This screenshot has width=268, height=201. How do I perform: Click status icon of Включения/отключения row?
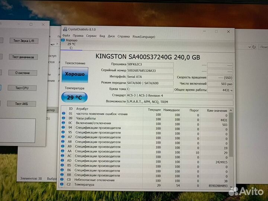[x=63, y=123]
